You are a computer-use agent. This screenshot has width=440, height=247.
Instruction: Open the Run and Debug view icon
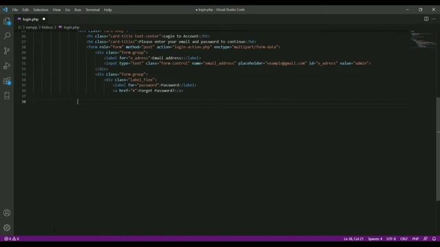pyautogui.click(x=7, y=66)
